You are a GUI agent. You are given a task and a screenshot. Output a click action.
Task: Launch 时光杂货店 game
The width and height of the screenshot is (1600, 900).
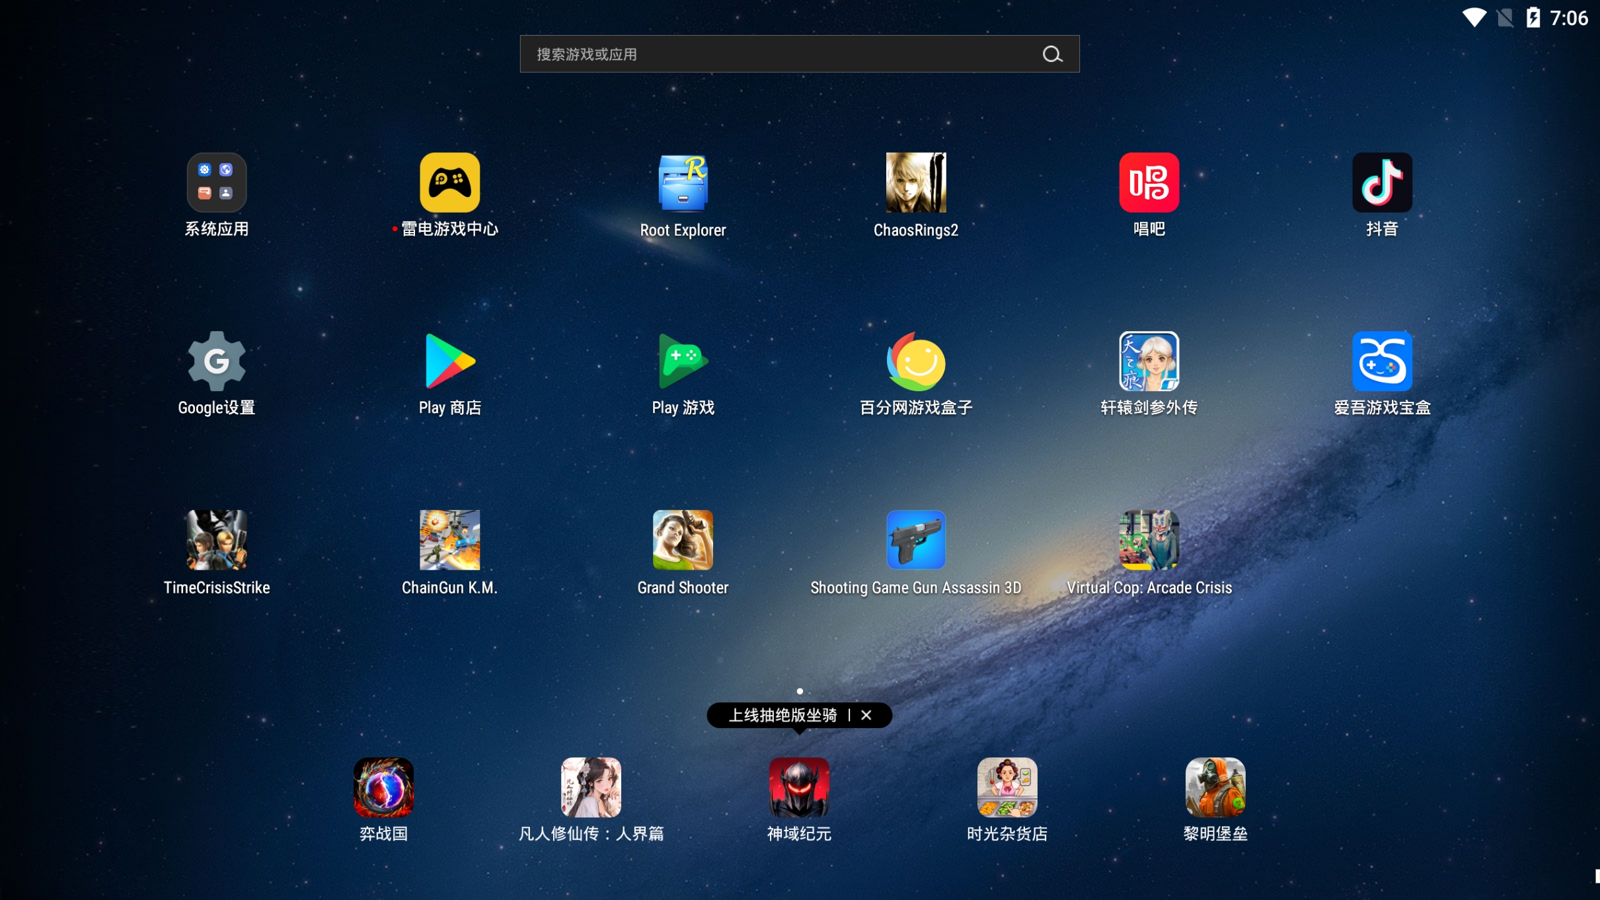tap(1007, 788)
